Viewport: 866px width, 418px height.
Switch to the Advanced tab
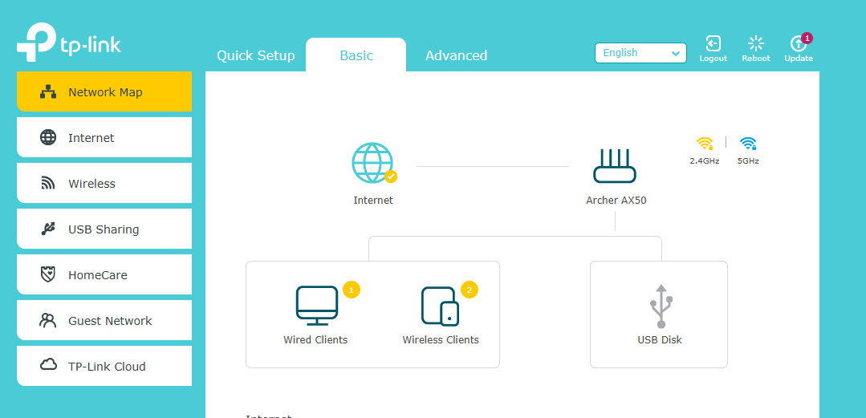(456, 55)
